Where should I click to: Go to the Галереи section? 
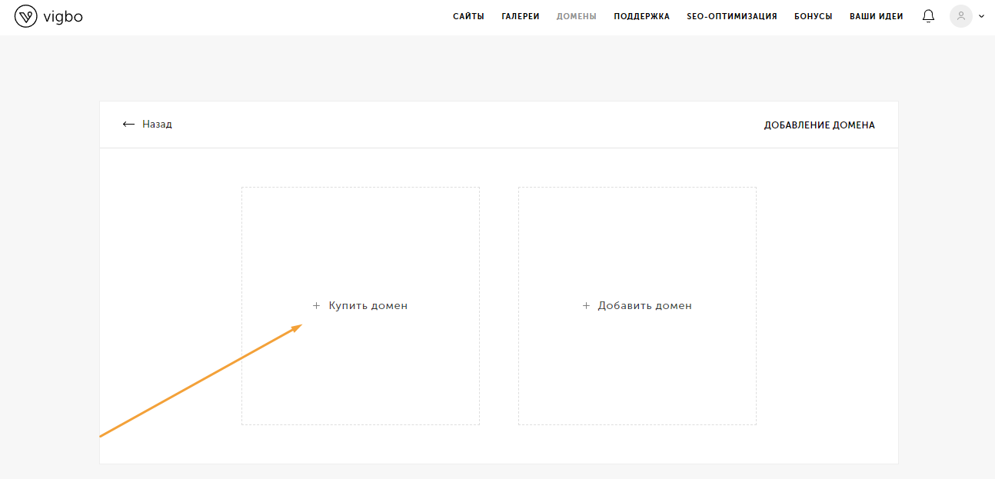click(520, 16)
